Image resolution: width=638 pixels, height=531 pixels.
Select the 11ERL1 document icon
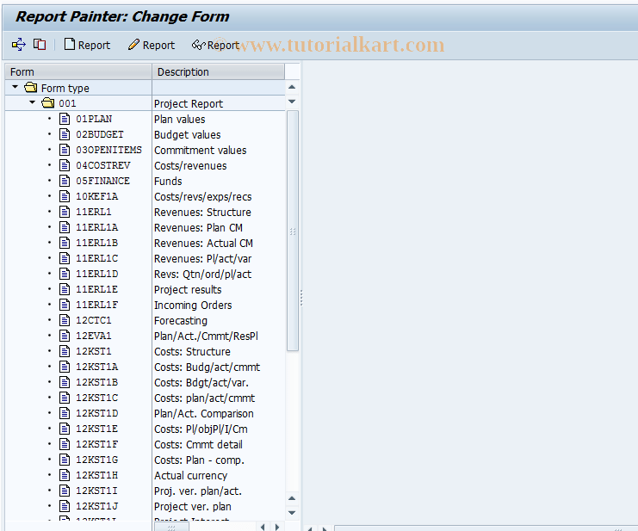pyautogui.click(x=65, y=212)
